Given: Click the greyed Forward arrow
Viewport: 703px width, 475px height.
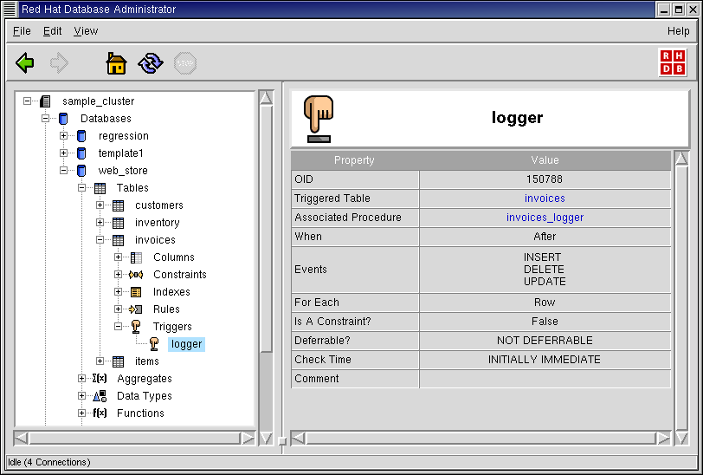Looking at the screenshot, I should tap(59, 63).
